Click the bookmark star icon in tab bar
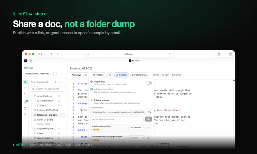257x154 pixels. pyautogui.click(x=31, y=61)
